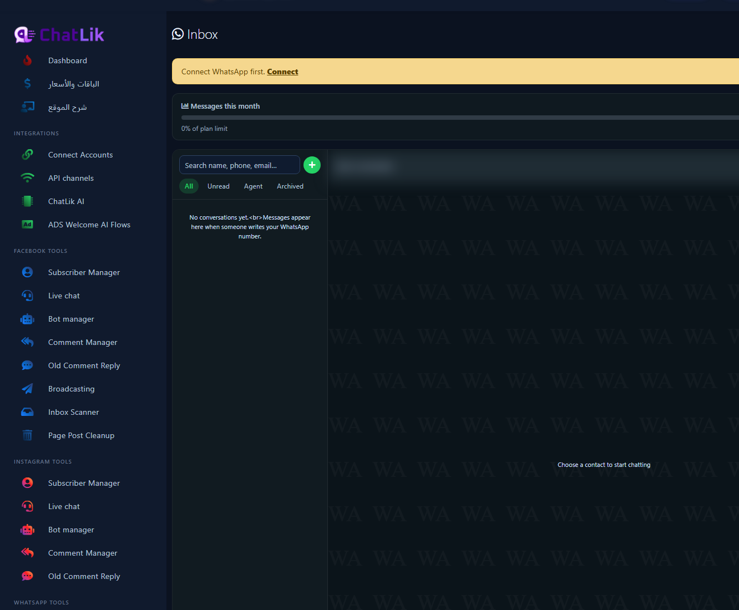This screenshot has width=739, height=610.
Task: Switch to the Unread filter tab
Action: 219,186
